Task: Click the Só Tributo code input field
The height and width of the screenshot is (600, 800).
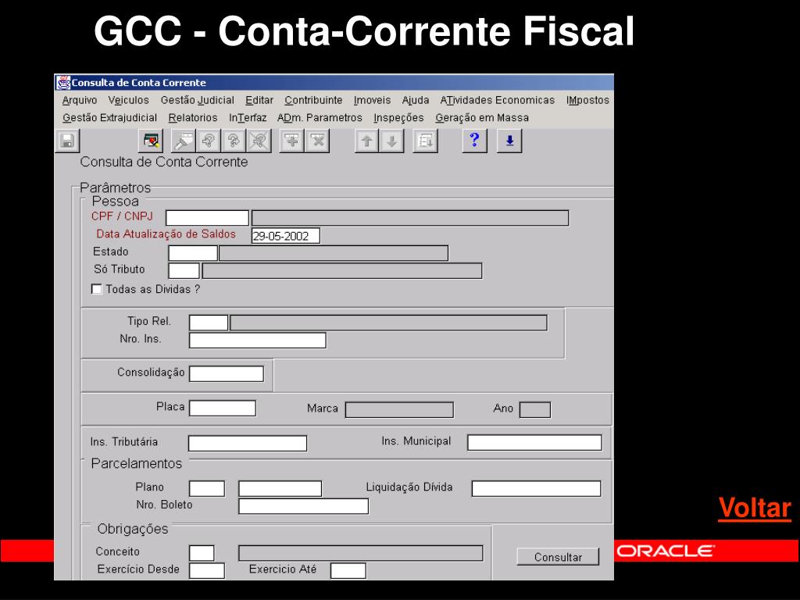Action: tap(184, 271)
